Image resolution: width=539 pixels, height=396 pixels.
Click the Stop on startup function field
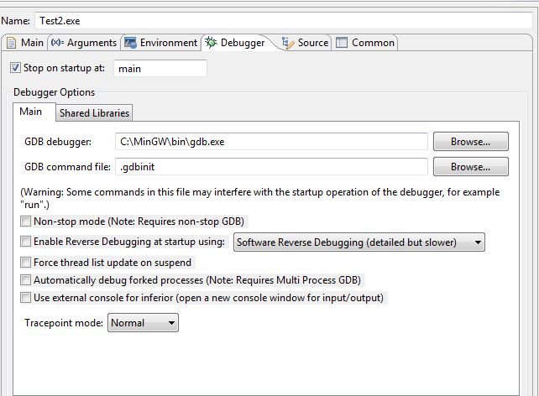(x=160, y=68)
